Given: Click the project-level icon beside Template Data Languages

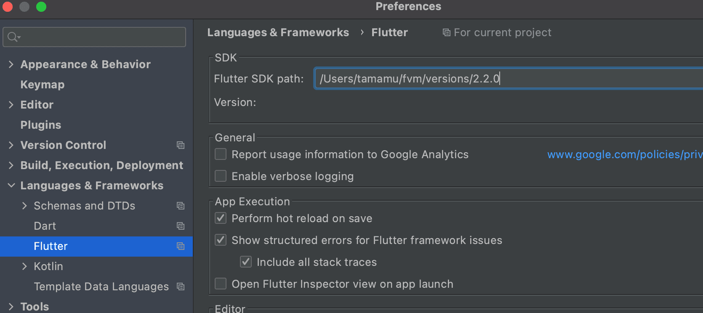Looking at the screenshot, I should click(x=181, y=286).
